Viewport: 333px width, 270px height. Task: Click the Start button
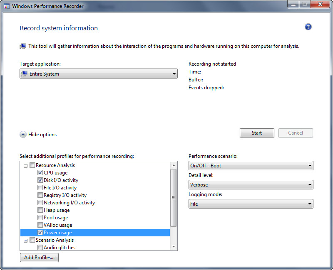point(257,133)
